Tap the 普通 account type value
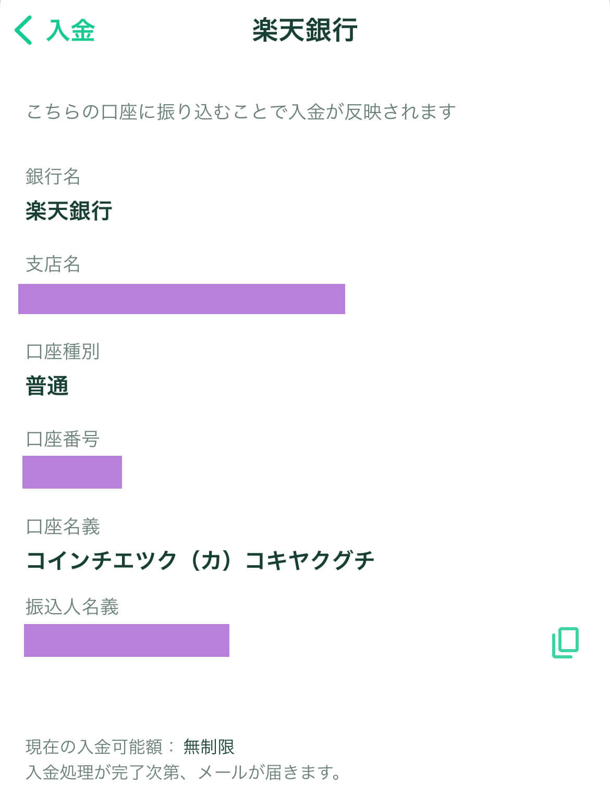The image size is (610, 785). 47,386
